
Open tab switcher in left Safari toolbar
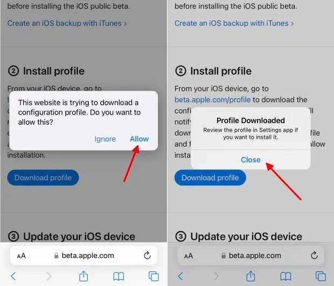154,276
